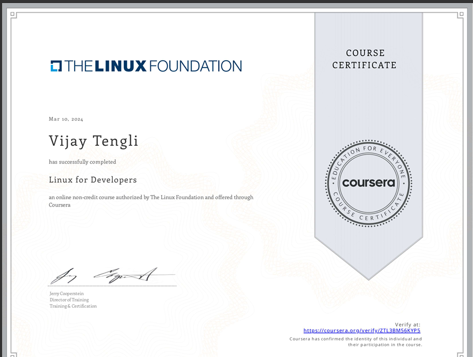Screen dimensions: 473x357
Task: Click the course title Linux for Developers
Action: tap(93, 180)
